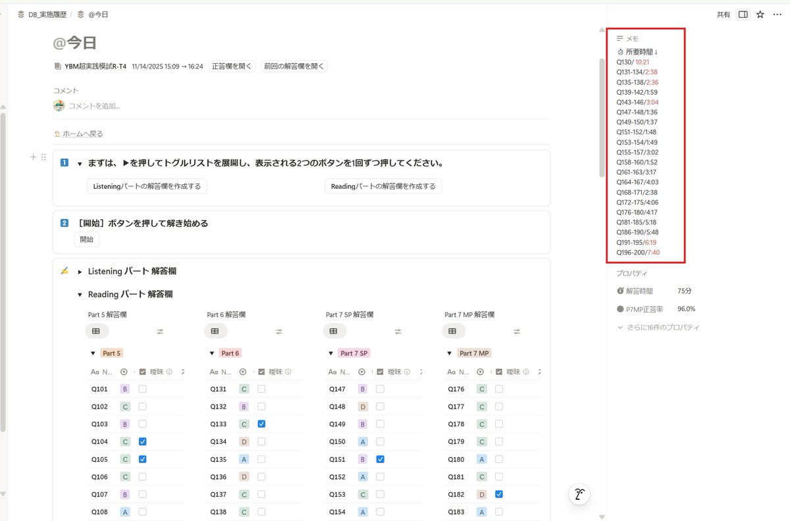Open the Part 5 table view icon
The height and width of the screenshot is (521, 790).
tap(97, 331)
